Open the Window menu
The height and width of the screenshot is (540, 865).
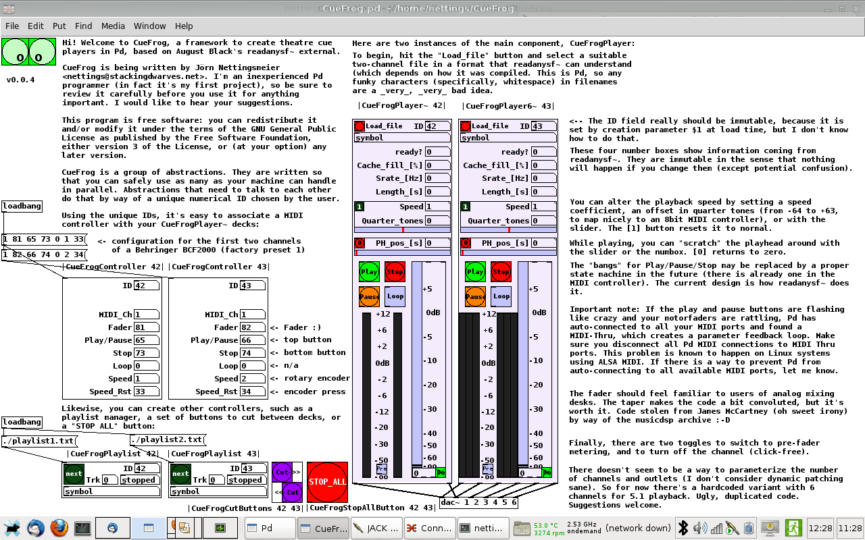tap(150, 26)
